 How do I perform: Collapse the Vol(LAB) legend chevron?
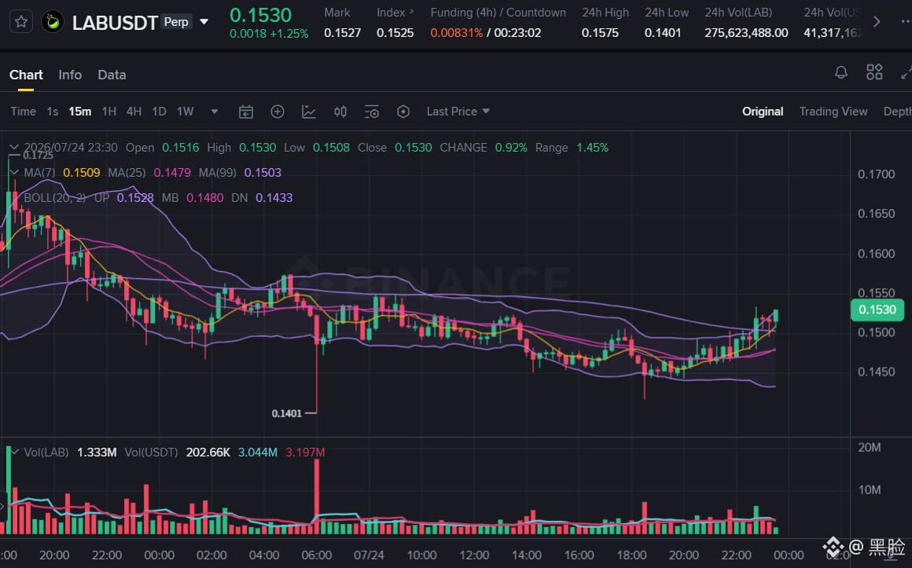click(14, 453)
